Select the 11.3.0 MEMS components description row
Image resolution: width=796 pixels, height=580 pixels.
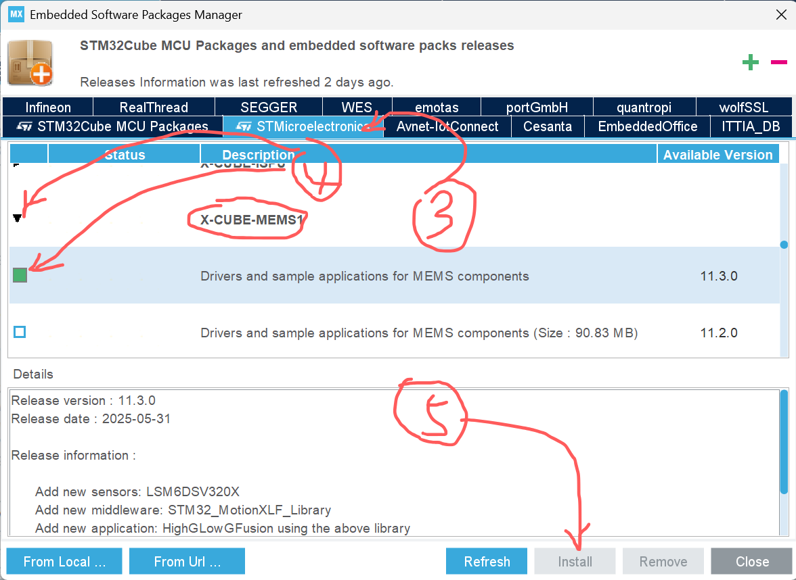point(395,275)
